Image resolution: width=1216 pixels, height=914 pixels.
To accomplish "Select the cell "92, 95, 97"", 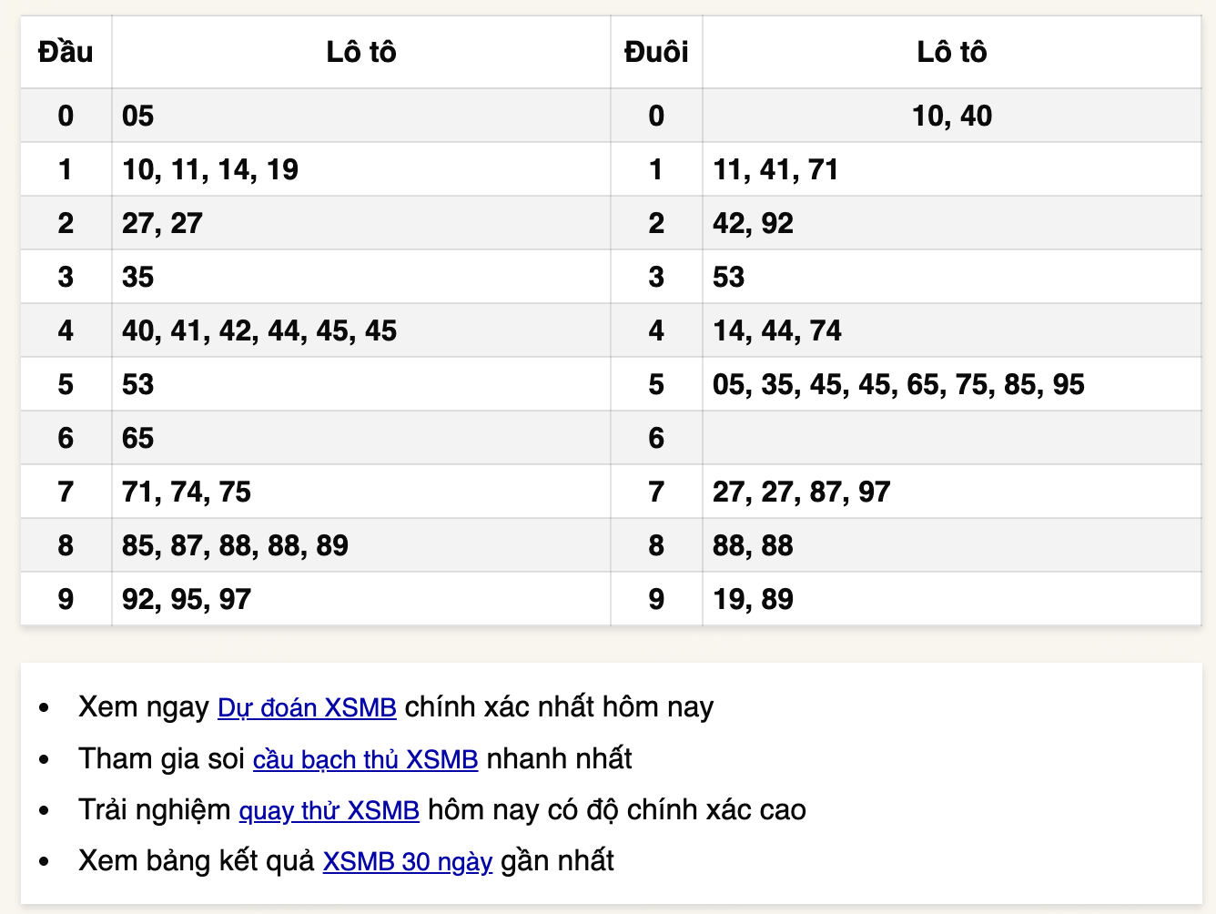I will click(x=187, y=599).
